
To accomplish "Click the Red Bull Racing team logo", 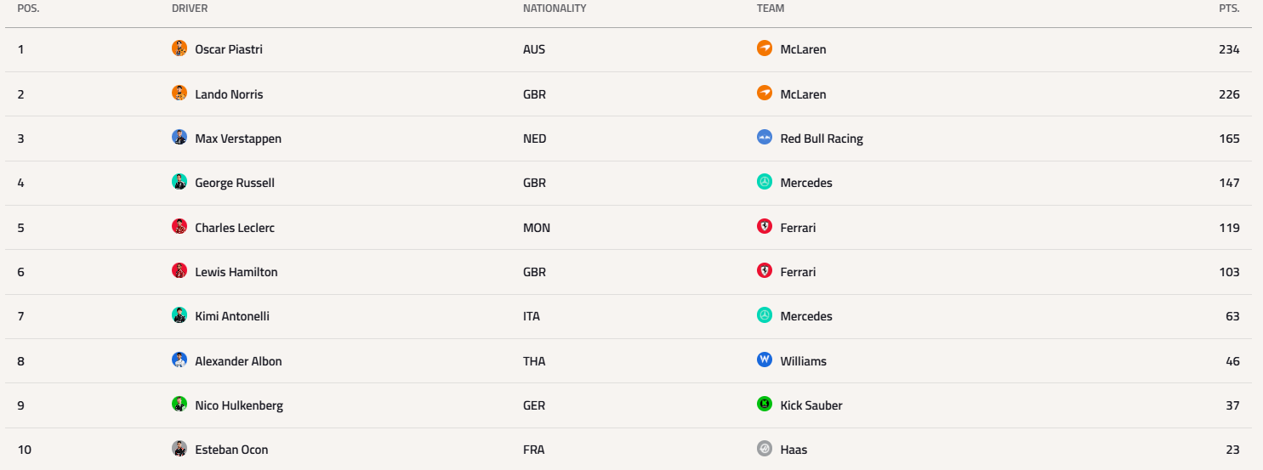I will point(765,138).
